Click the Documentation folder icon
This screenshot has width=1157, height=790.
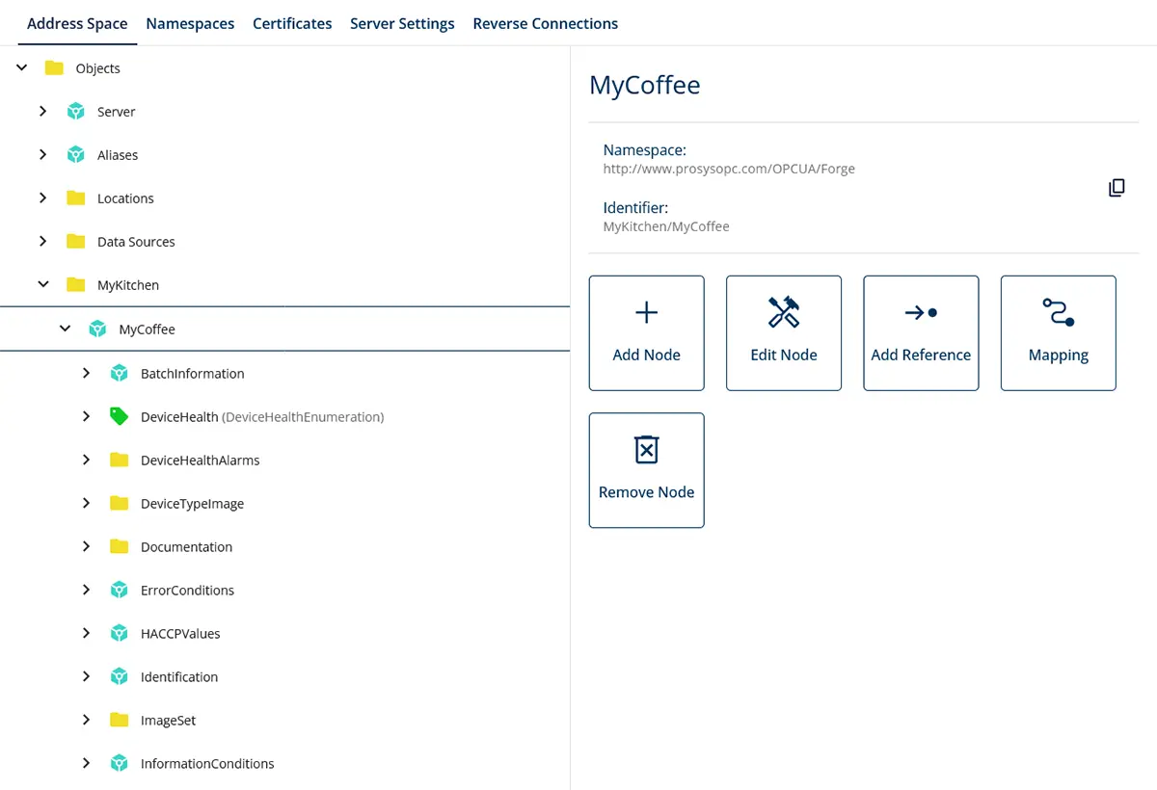pyautogui.click(x=120, y=547)
